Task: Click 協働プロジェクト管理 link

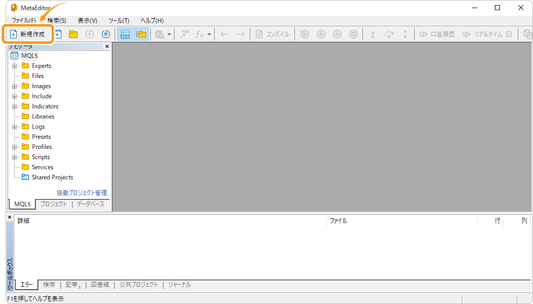Action: 82,193
